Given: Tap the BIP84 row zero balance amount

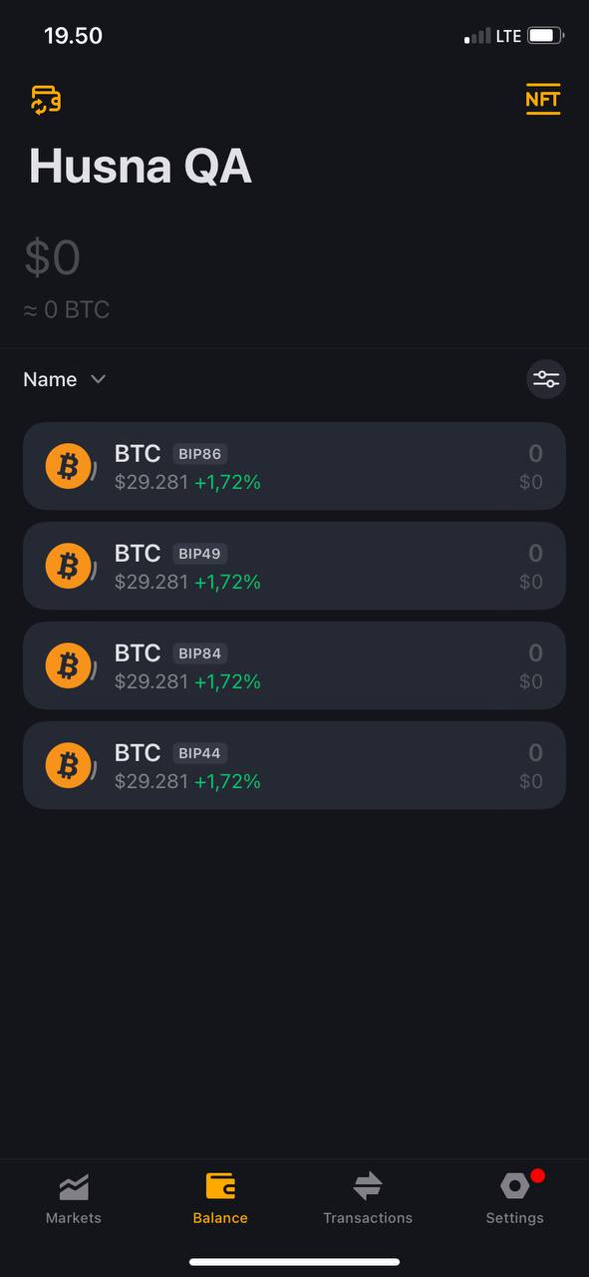Looking at the screenshot, I should point(535,653).
